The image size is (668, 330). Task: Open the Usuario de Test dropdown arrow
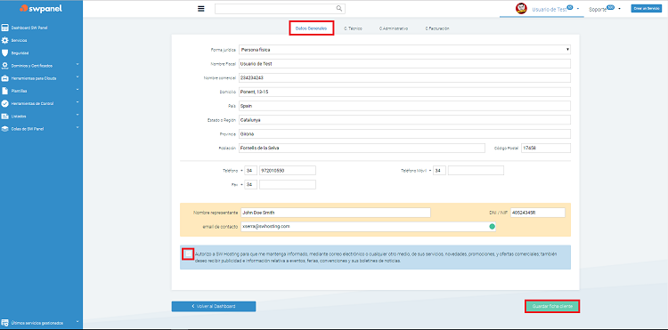point(577,9)
